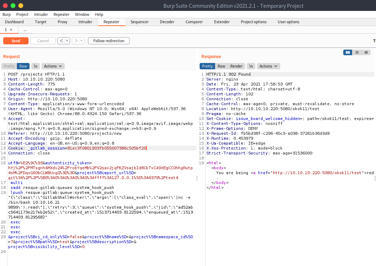
Task: Click the Set-Cookie header in response
Action: pyautogui.click(x=290, y=119)
